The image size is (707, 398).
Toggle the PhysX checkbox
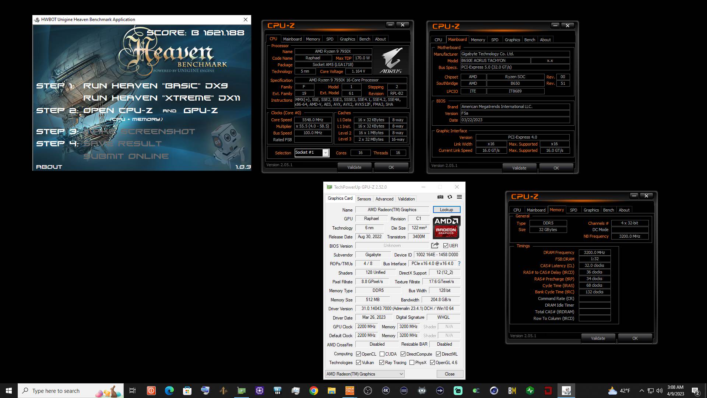pos(412,363)
